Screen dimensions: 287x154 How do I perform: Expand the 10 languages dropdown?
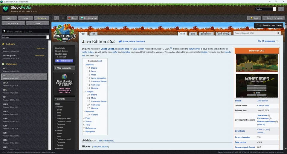[x=268, y=41]
